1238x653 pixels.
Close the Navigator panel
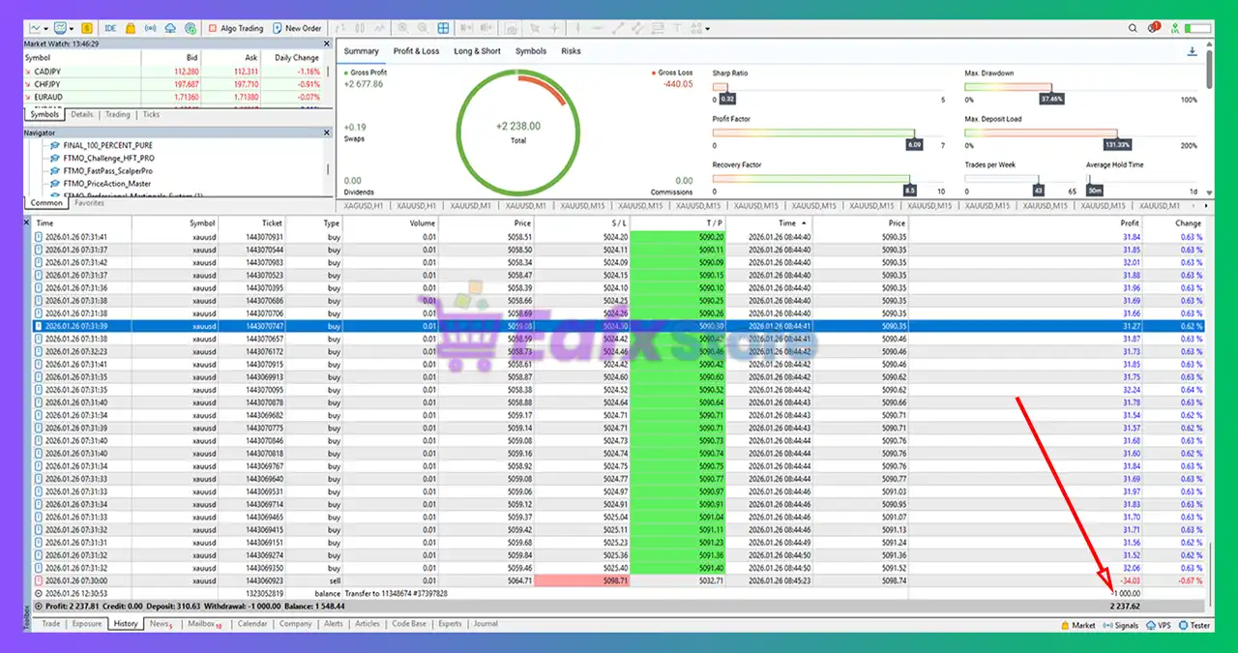(x=328, y=133)
